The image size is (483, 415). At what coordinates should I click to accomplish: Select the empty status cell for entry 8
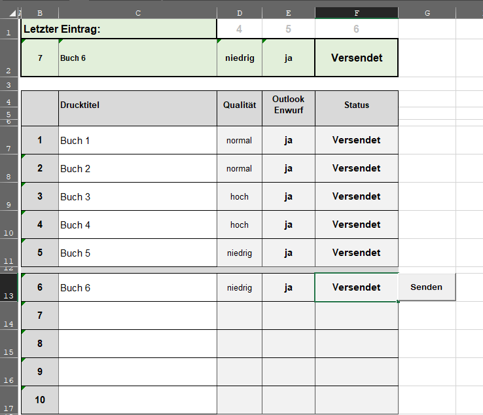pos(357,344)
